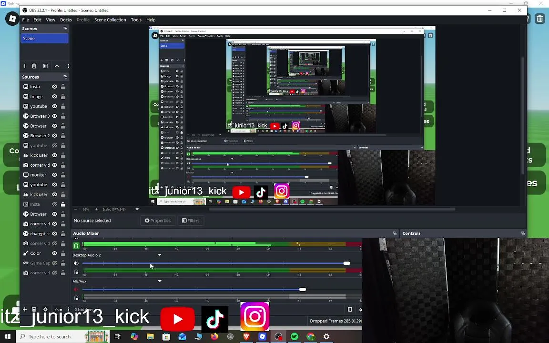Viewport: 549px width, 343px height.
Task: Click the No source selected label
Action: (x=92, y=221)
